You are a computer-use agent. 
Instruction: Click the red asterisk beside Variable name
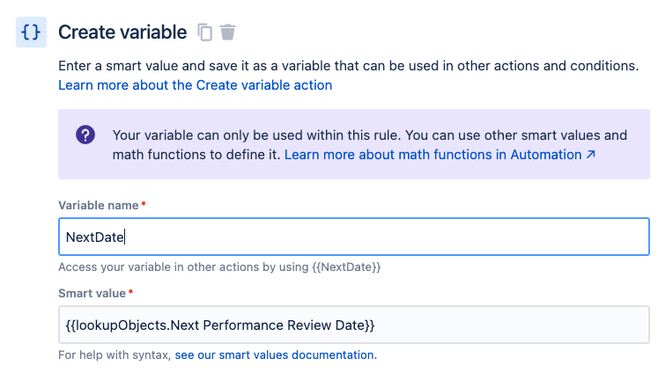click(144, 204)
